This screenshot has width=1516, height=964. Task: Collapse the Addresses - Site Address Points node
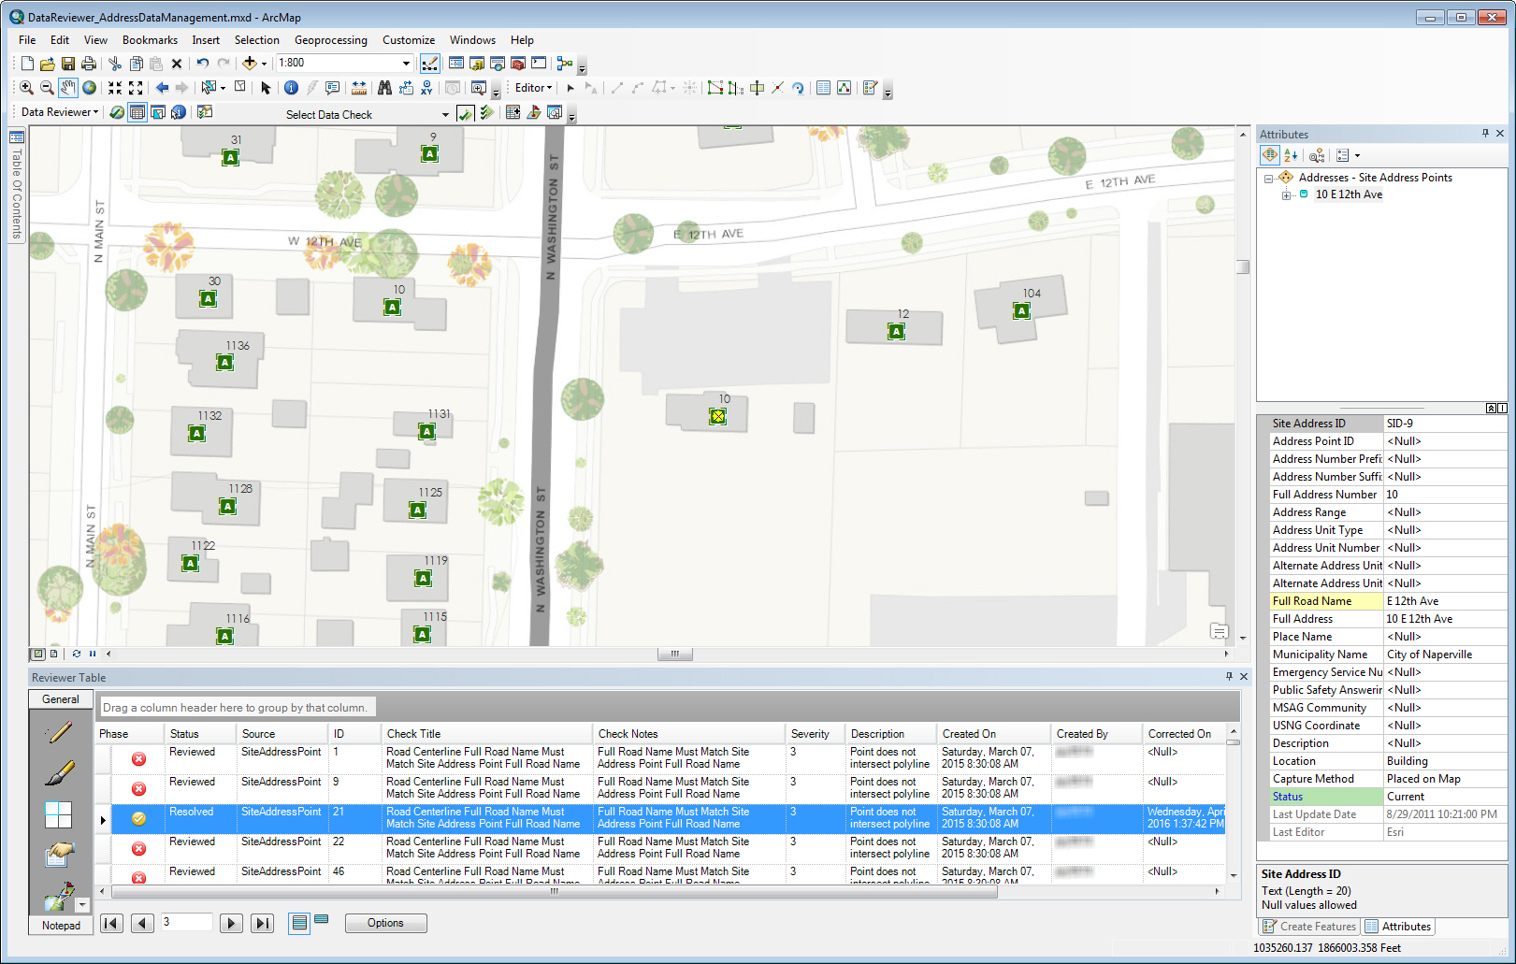(1269, 178)
